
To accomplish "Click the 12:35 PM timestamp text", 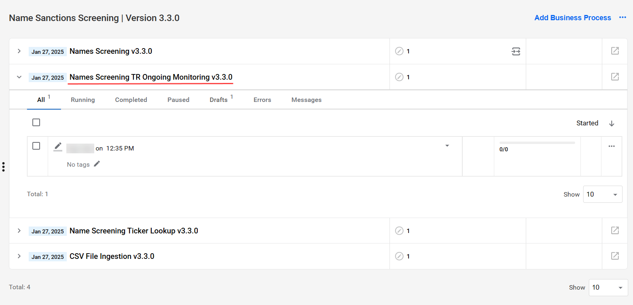I will pos(120,148).
